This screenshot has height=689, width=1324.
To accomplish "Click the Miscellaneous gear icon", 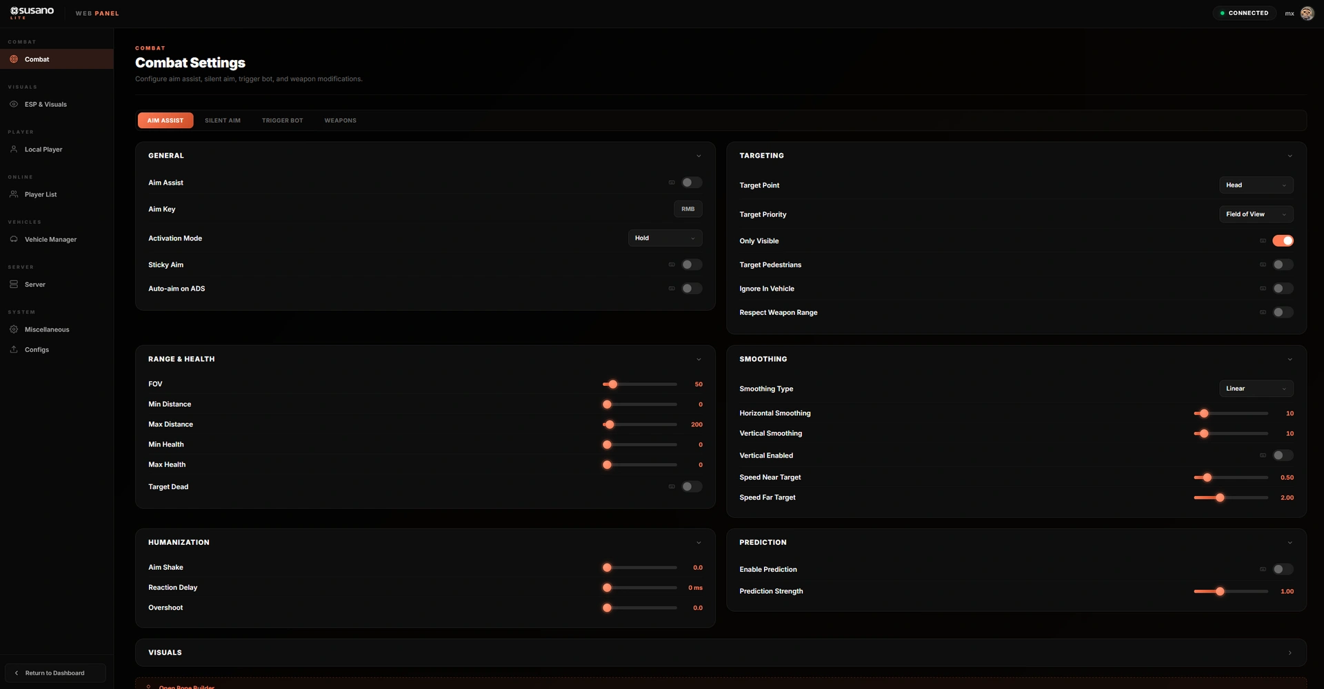I will point(14,329).
